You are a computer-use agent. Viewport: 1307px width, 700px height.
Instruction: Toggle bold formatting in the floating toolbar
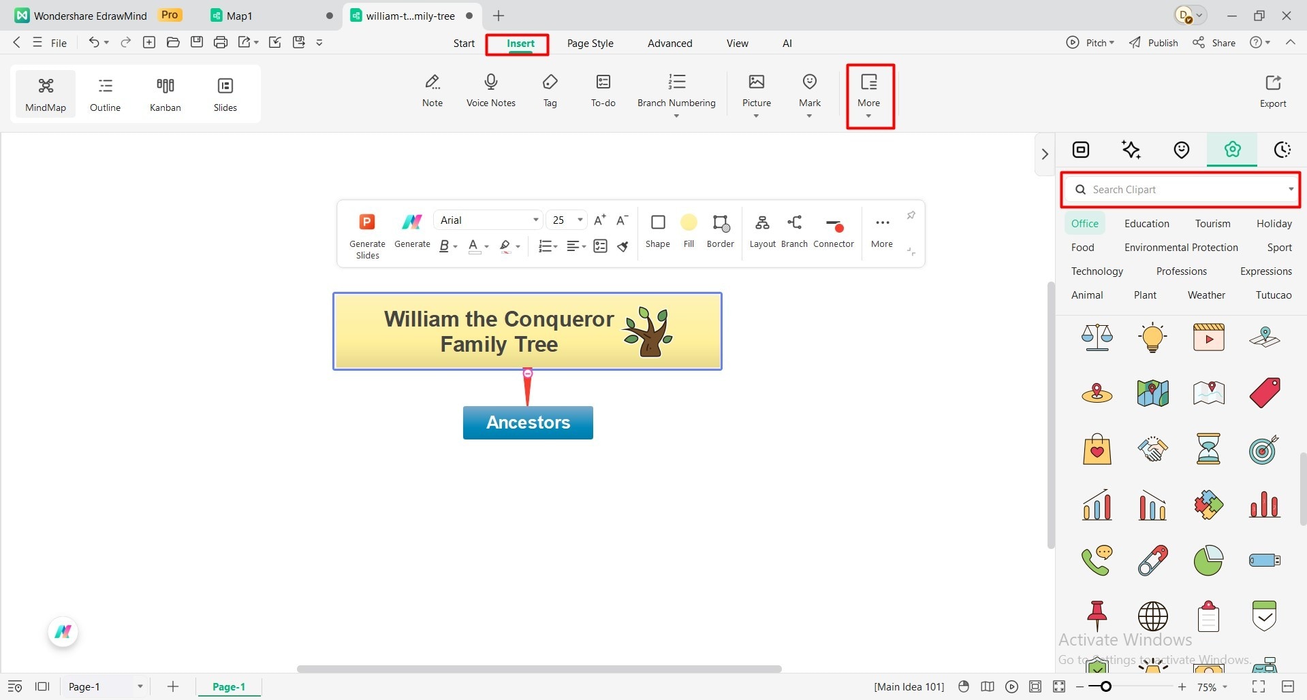coord(444,246)
